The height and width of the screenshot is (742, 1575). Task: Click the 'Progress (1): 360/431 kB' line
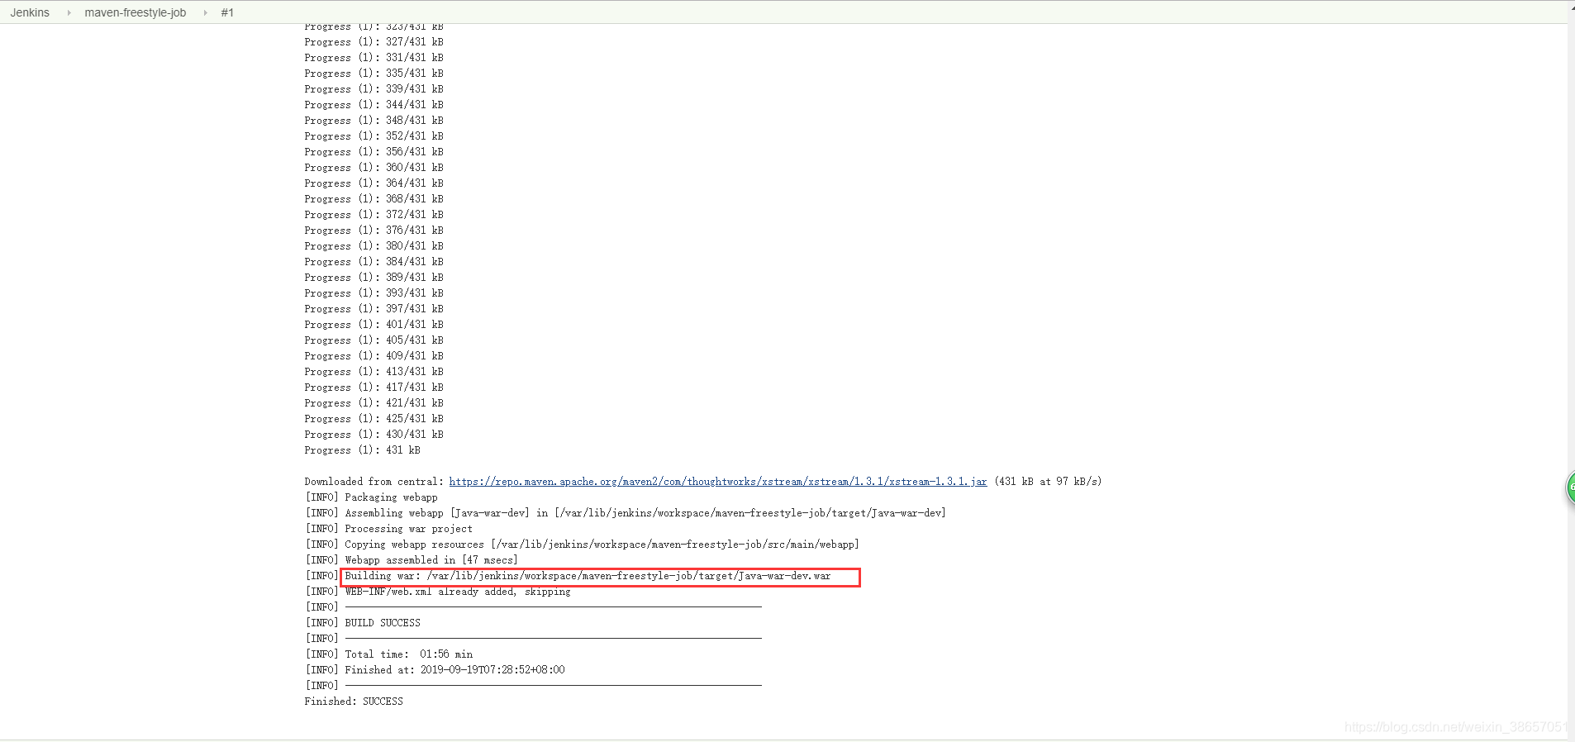pos(374,168)
